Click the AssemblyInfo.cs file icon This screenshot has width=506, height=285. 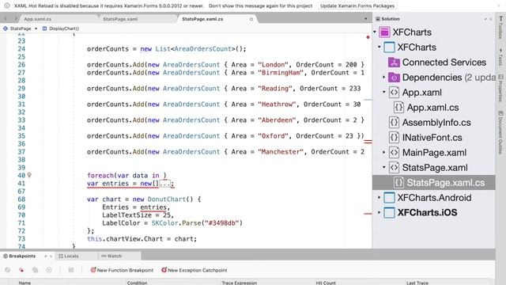pyautogui.click(x=394, y=123)
